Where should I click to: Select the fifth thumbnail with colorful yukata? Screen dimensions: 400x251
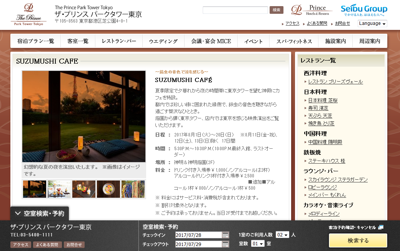(x=133, y=189)
